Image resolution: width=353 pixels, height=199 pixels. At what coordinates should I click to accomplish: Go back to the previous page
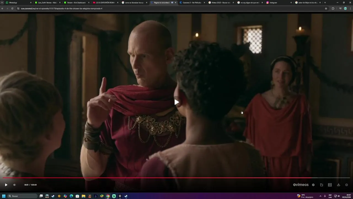[x=2, y=9]
